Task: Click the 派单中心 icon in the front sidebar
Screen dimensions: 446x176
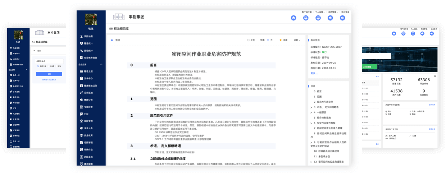Action: point(81,78)
